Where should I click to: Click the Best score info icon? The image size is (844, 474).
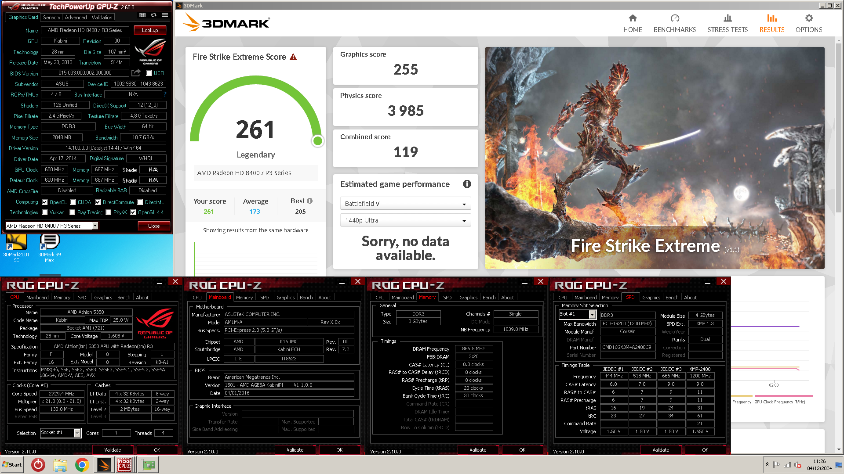tap(309, 201)
